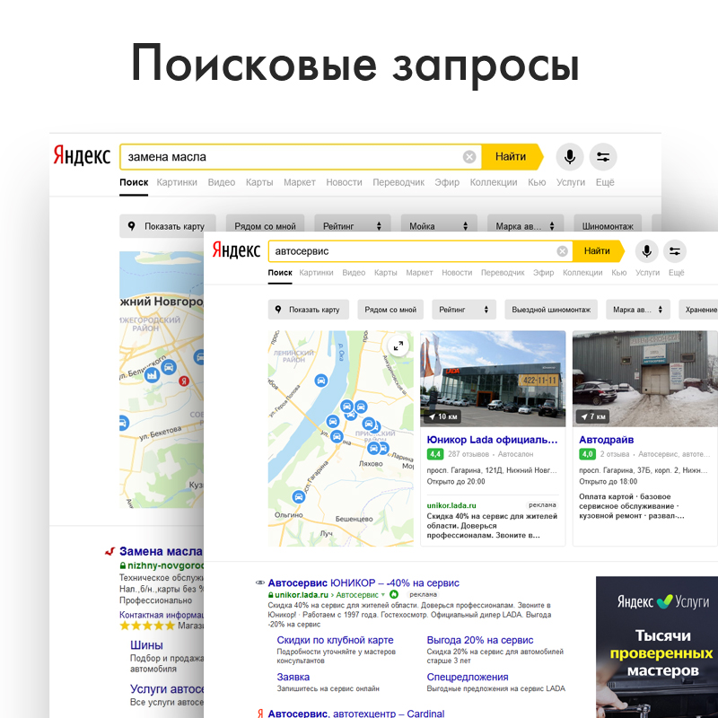Open 'Скидки по клубной карте' link

[x=335, y=640]
